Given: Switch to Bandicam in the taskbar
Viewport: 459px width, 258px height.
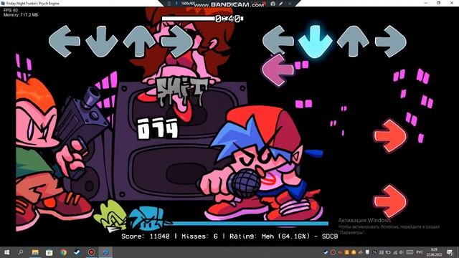Looking at the screenshot, I should pos(91,252).
